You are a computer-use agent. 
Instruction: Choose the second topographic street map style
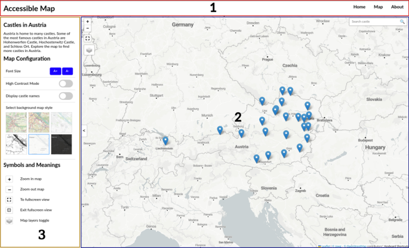[x=39, y=122]
